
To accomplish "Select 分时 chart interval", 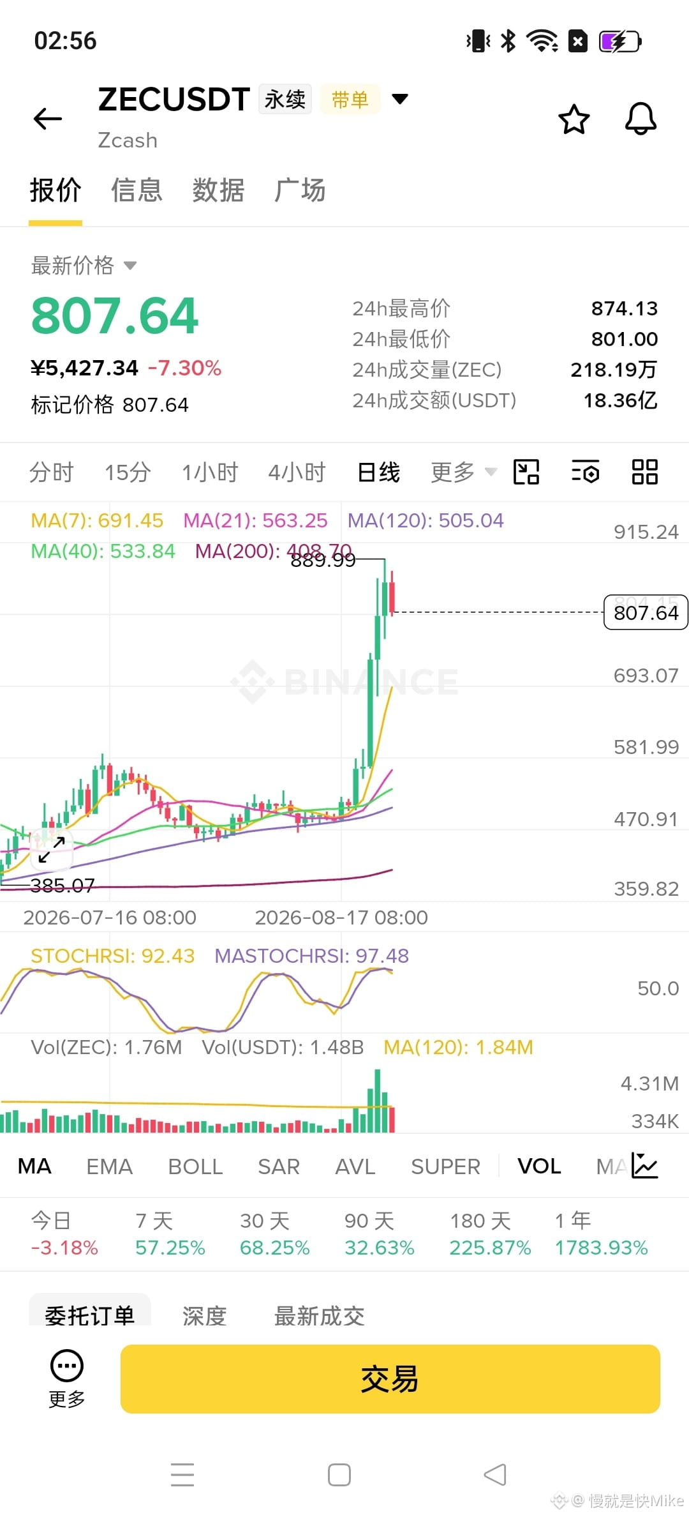I will (52, 472).
